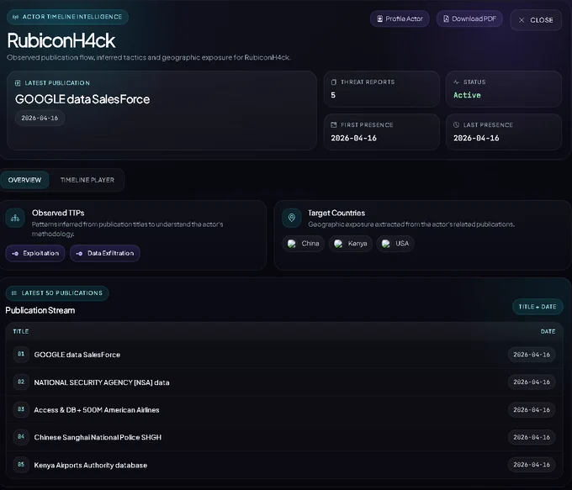Click the date badge of Sanghai Police row
This screenshot has height=490, width=572.
click(x=532, y=437)
